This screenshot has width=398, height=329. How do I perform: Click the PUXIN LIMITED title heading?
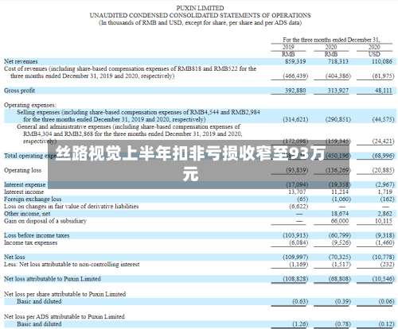(200, 8)
